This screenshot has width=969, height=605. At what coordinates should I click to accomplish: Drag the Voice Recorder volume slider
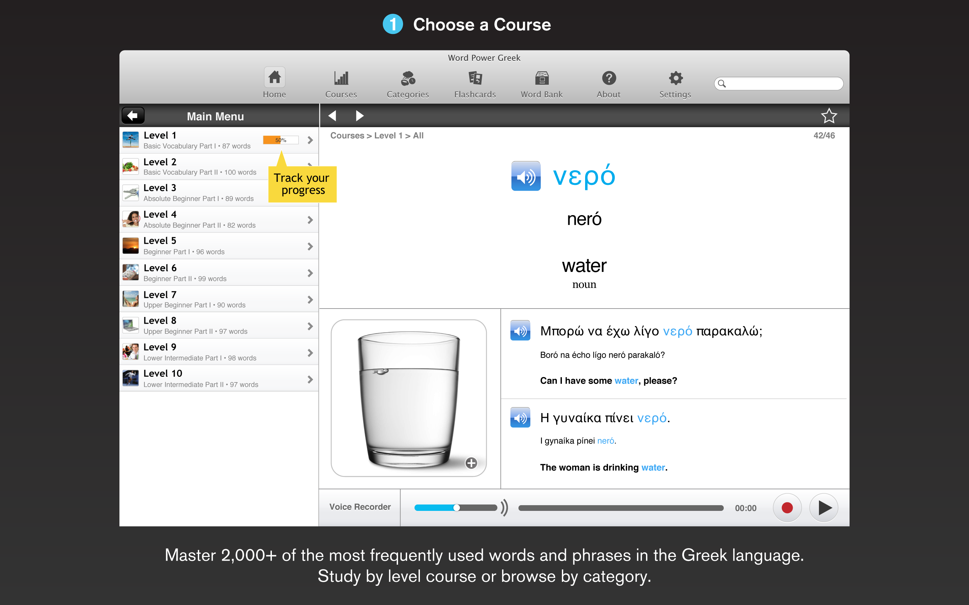[x=457, y=507]
